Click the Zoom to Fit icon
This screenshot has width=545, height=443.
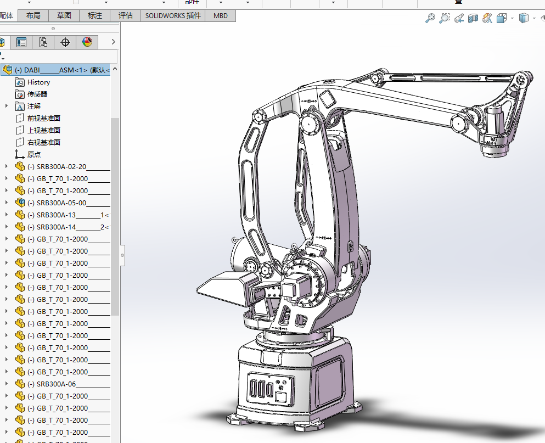pyautogui.click(x=430, y=18)
